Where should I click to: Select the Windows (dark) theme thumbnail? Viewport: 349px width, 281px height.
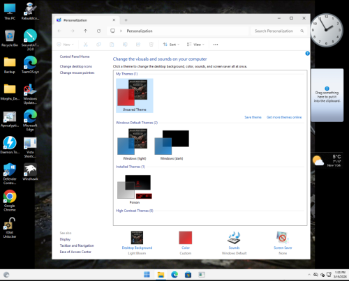tap(172, 145)
